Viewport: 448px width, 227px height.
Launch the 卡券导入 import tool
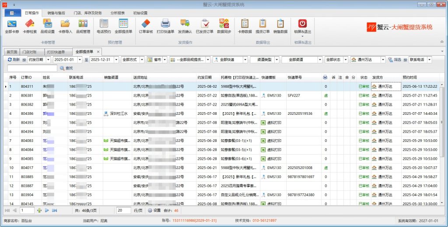65,26
